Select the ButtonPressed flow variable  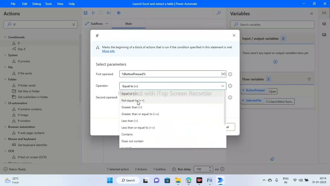coord(255,90)
